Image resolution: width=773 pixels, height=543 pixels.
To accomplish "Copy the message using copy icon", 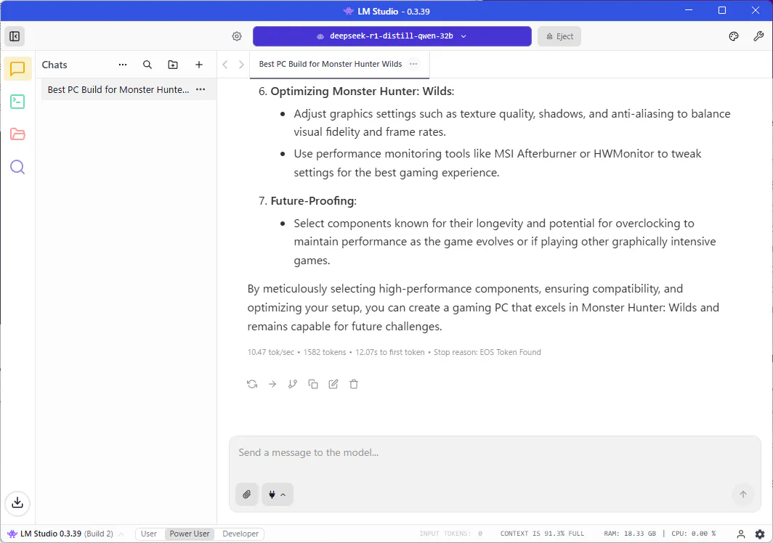I will 313,384.
